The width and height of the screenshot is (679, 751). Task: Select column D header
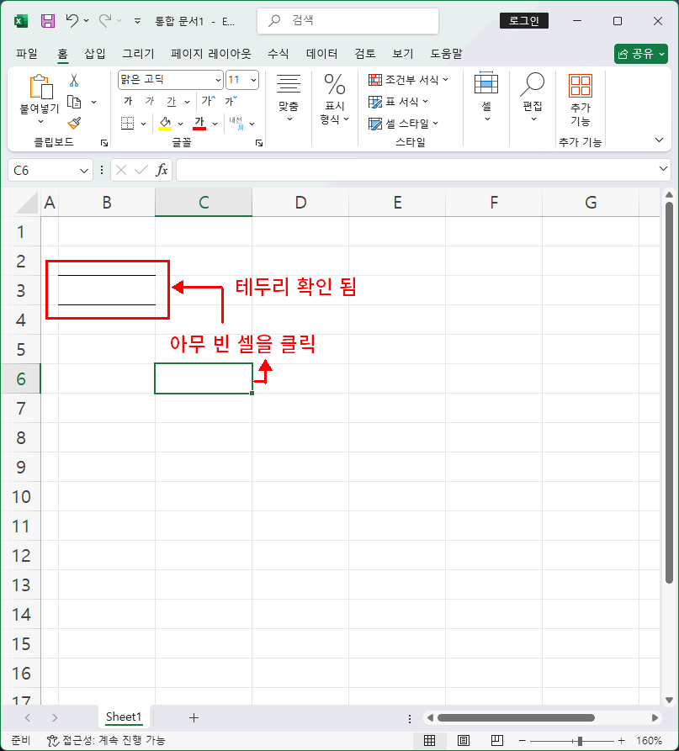pos(300,203)
